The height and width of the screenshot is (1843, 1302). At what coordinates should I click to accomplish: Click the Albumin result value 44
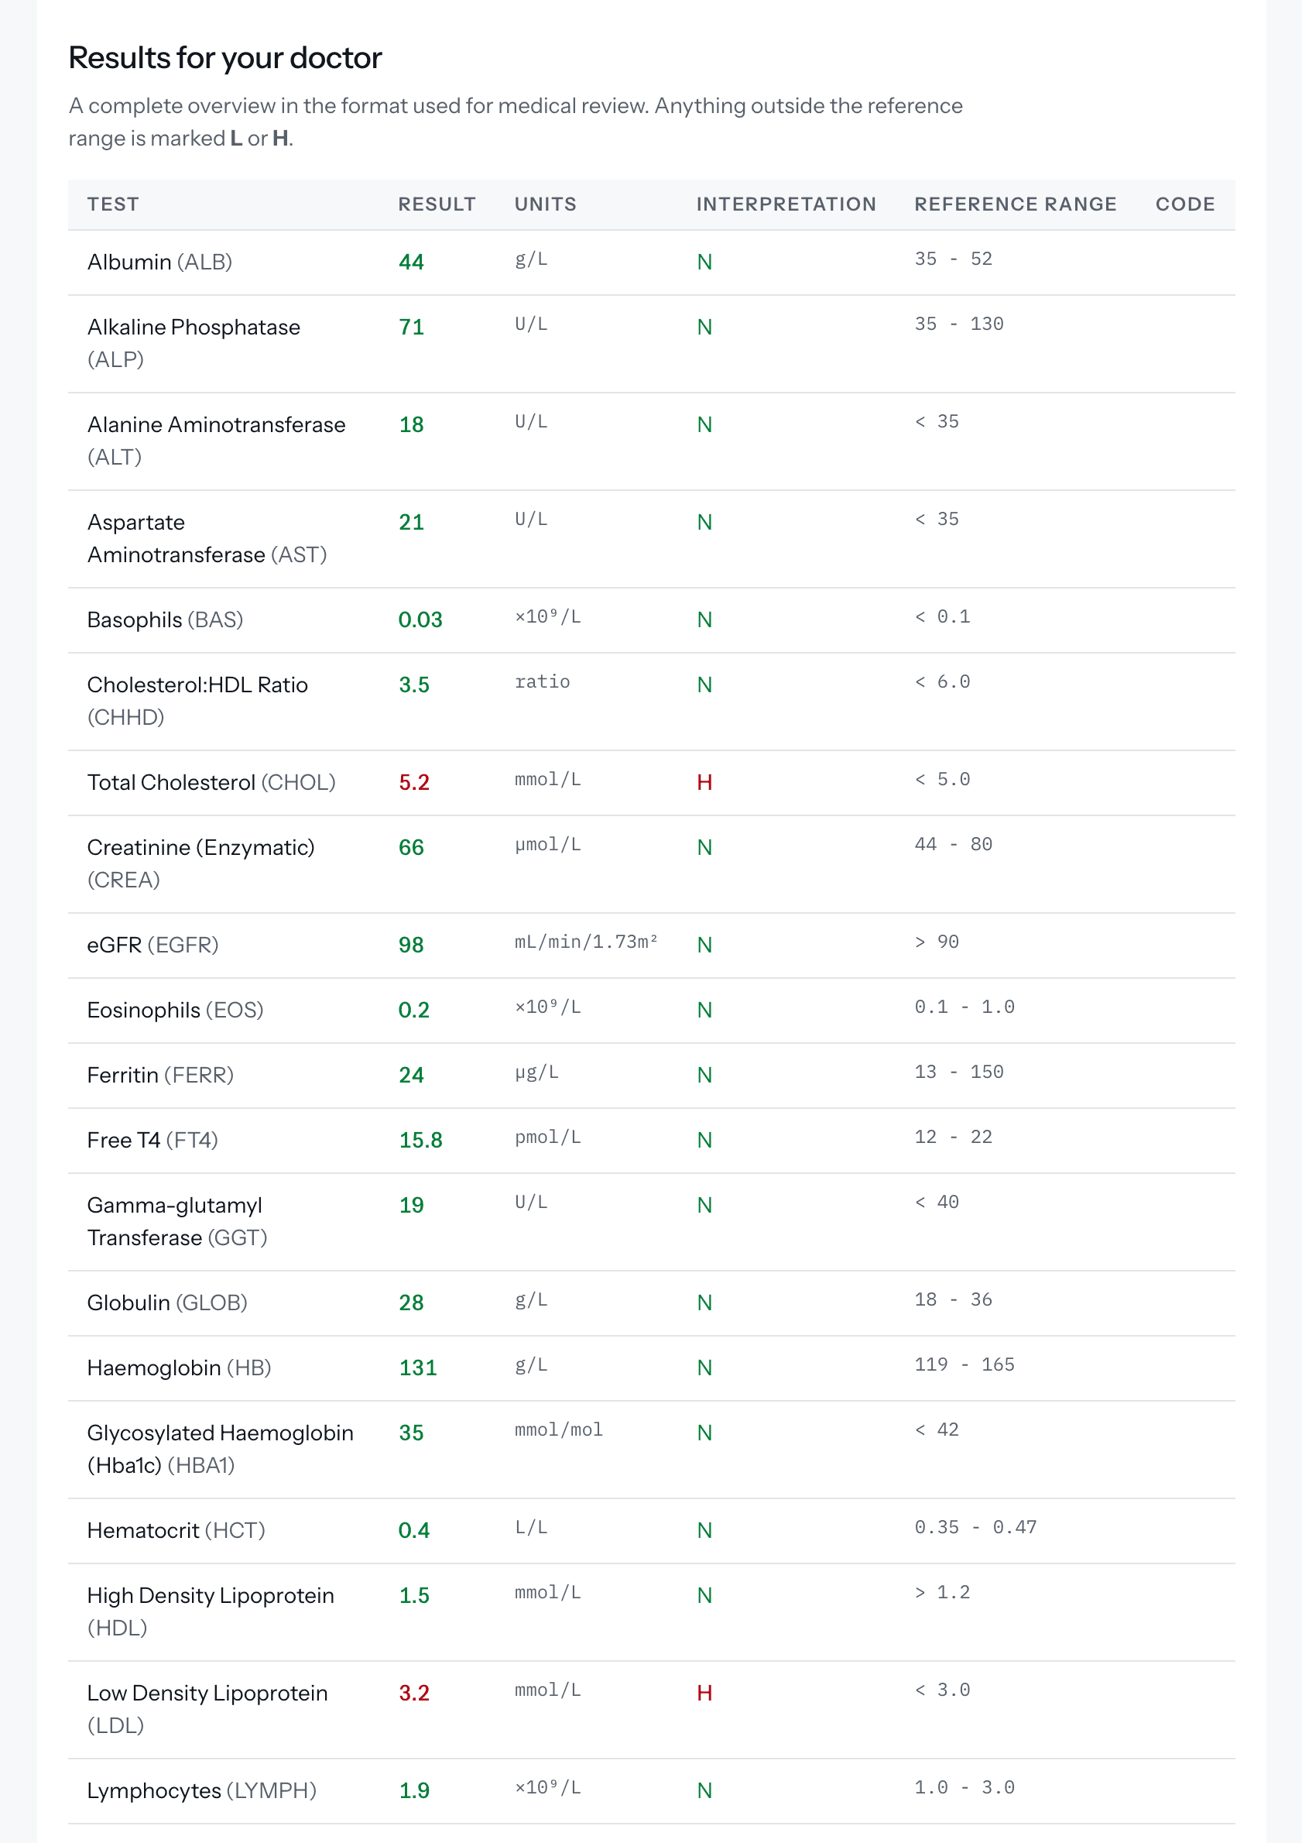click(x=412, y=262)
